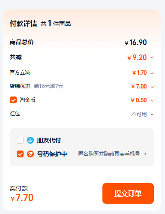Viewport: 165px width, 214px height.
Task: Click the 朋友代付 label
Action: 49,140
